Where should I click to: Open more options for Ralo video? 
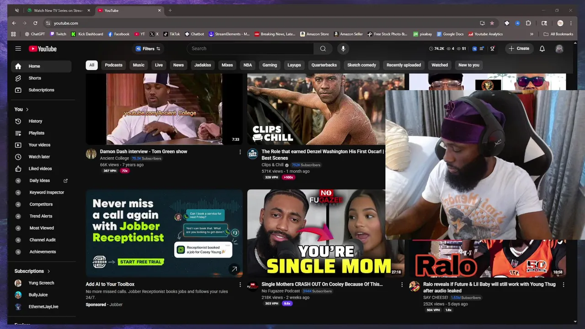[x=563, y=285]
